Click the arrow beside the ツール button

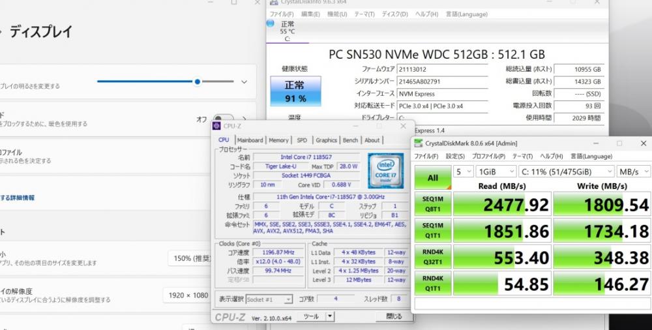click(329, 317)
